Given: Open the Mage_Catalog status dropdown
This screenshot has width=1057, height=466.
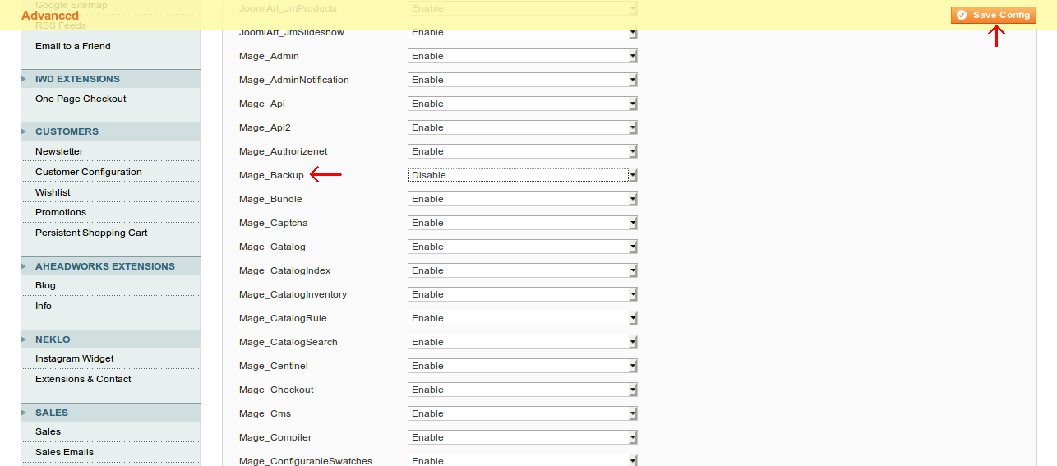Looking at the screenshot, I should point(523,247).
